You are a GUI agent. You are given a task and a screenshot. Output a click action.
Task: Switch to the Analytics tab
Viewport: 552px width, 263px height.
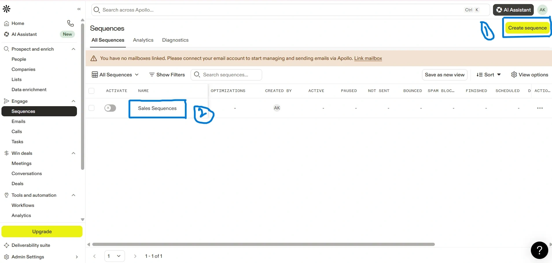143,40
